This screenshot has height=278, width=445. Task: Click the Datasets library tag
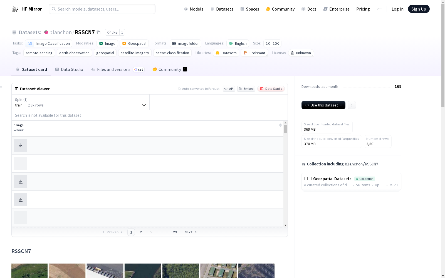point(226,53)
